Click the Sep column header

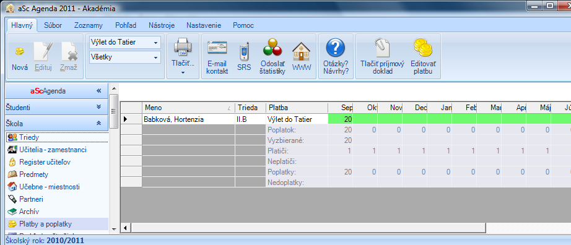click(x=341, y=108)
